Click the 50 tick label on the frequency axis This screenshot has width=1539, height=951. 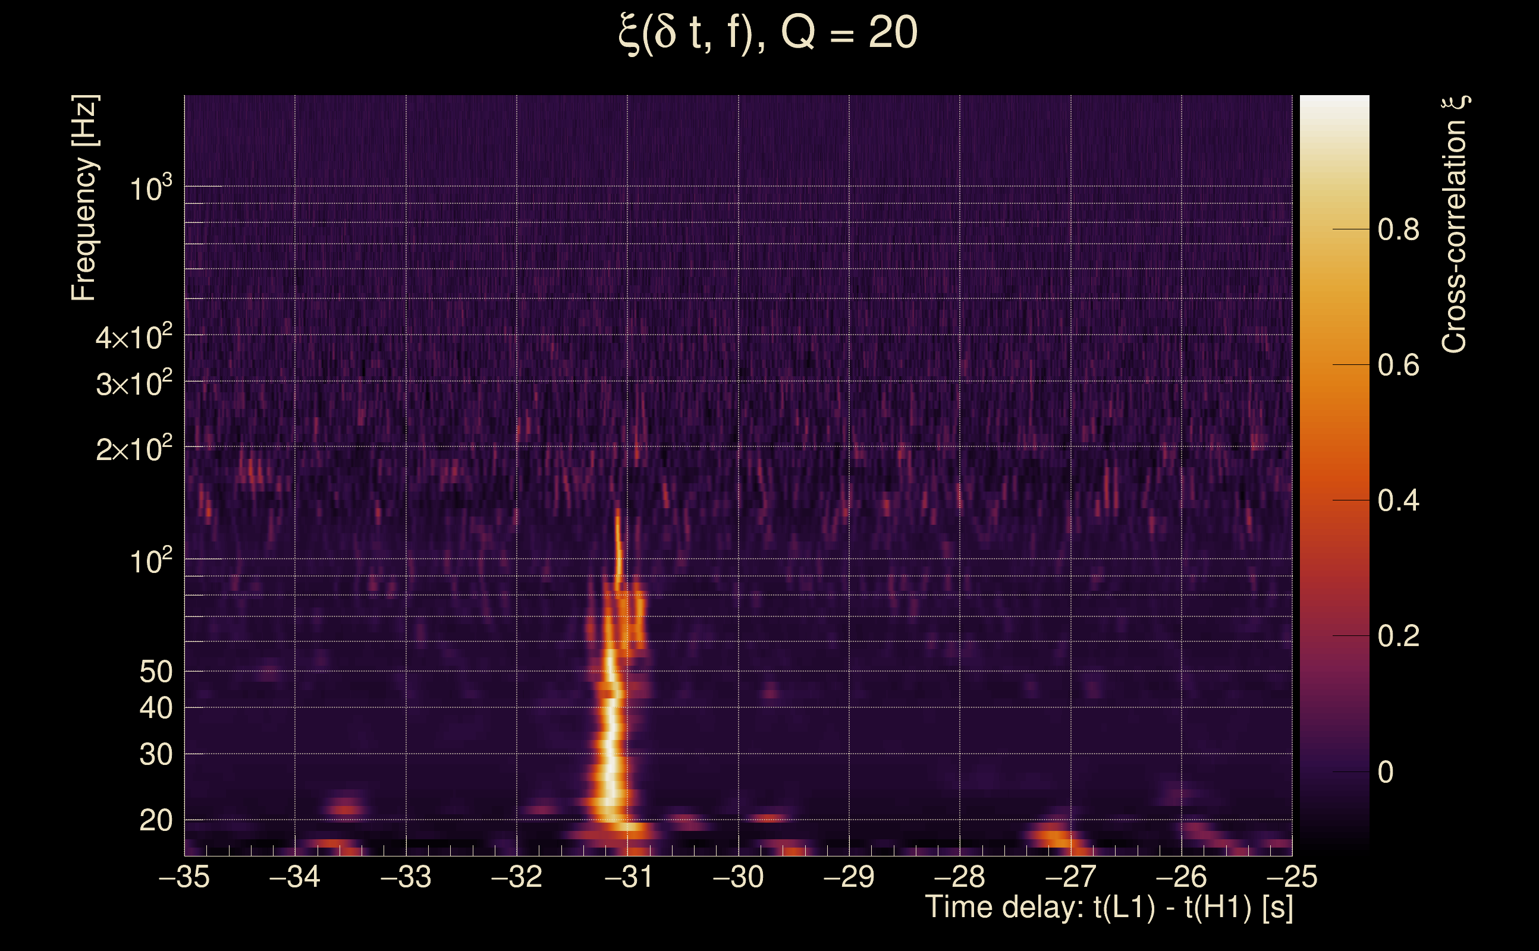pos(155,672)
